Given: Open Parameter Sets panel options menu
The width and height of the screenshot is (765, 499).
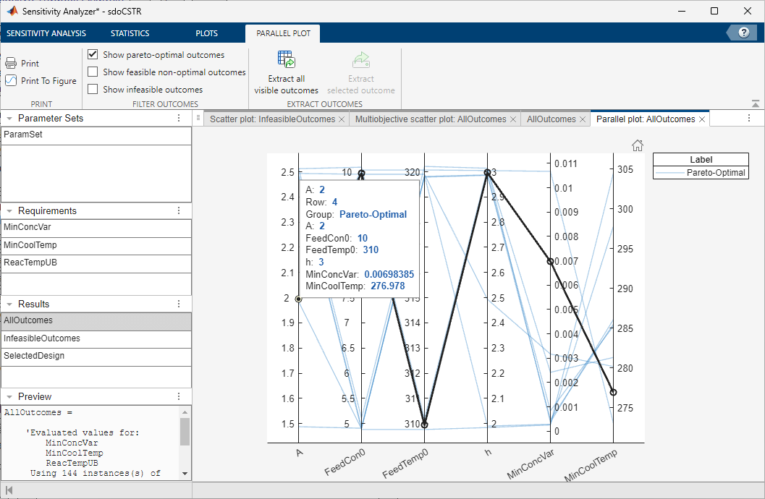Looking at the screenshot, I should (179, 119).
